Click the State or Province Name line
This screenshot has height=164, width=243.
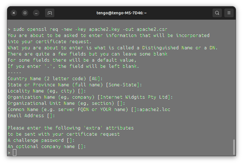75,85
